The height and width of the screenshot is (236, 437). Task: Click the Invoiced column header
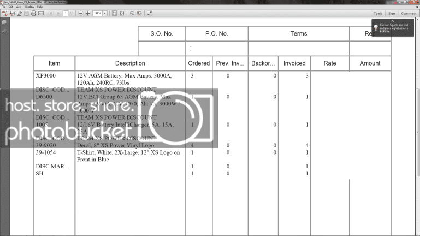[x=294, y=63]
